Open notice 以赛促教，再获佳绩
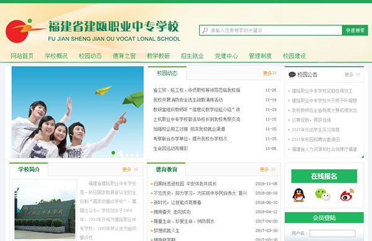 (x=311, y=120)
